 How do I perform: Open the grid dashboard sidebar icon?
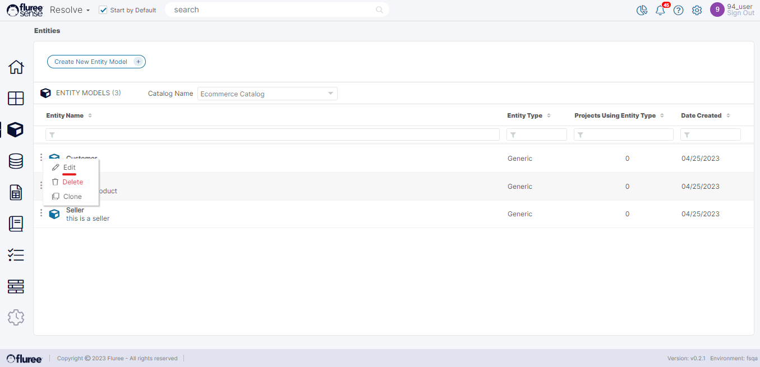point(16,99)
